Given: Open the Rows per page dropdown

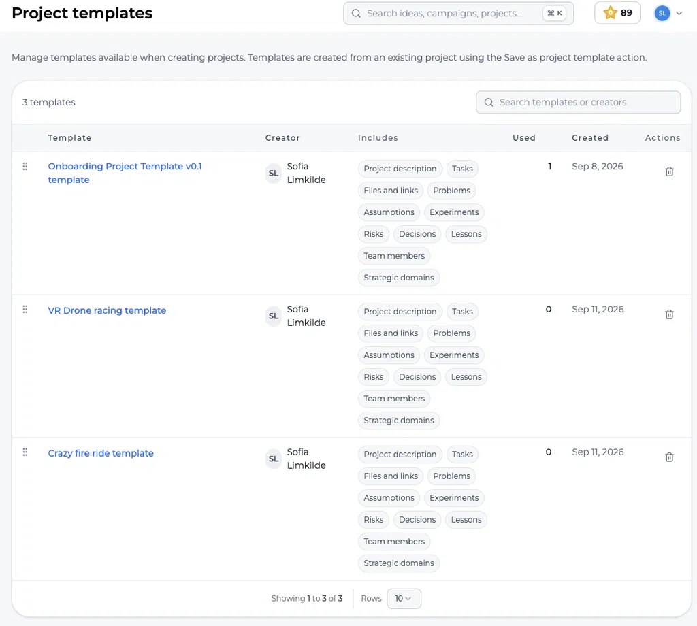Looking at the screenshot, I should [x=404, y=599].
